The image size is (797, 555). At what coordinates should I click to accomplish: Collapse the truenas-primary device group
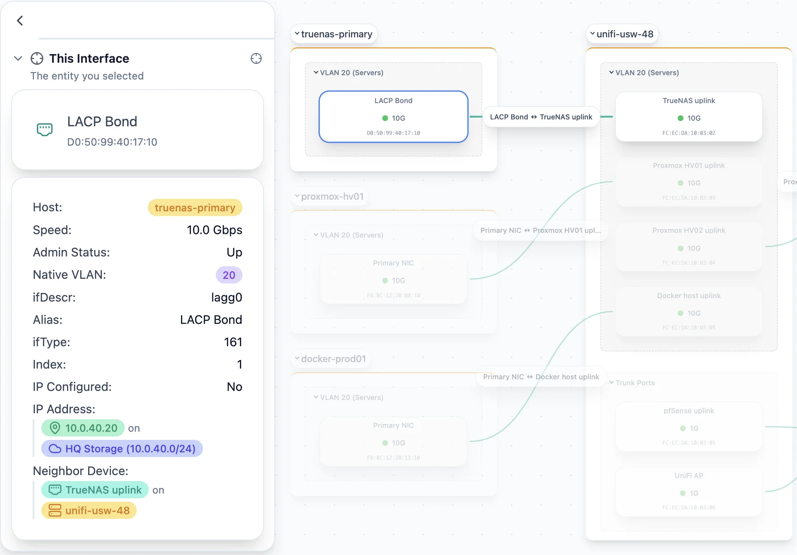coord(297,34)
